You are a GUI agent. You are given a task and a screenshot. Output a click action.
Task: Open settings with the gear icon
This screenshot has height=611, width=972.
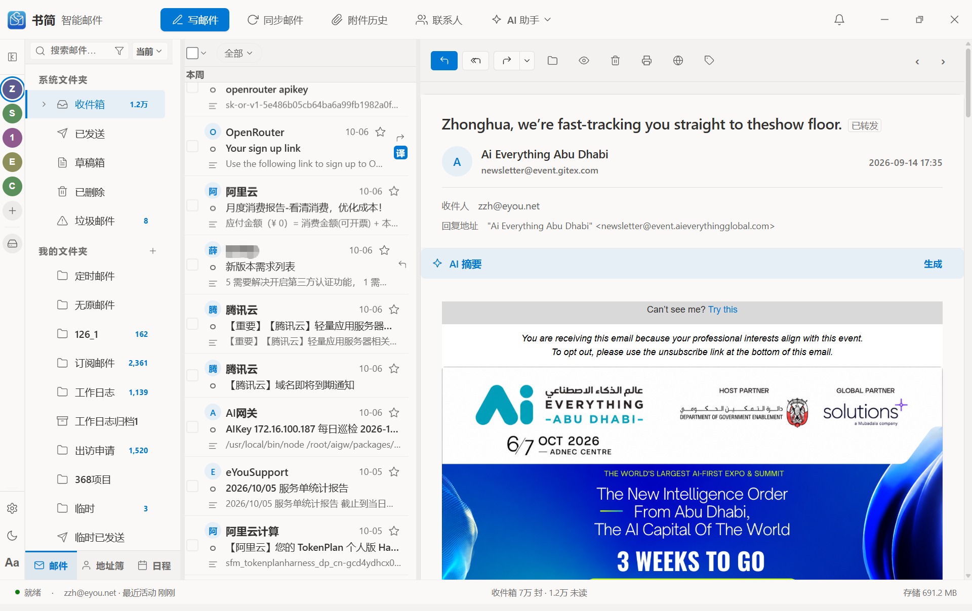point(12,508)
